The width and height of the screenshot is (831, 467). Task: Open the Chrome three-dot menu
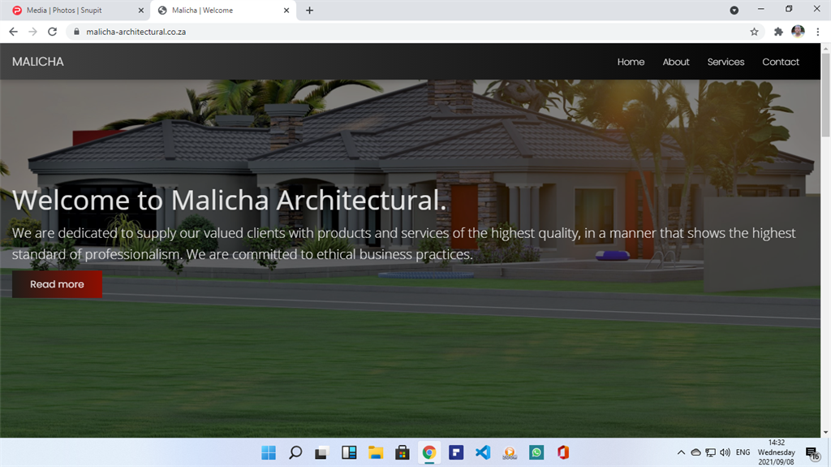pos(818,32)
